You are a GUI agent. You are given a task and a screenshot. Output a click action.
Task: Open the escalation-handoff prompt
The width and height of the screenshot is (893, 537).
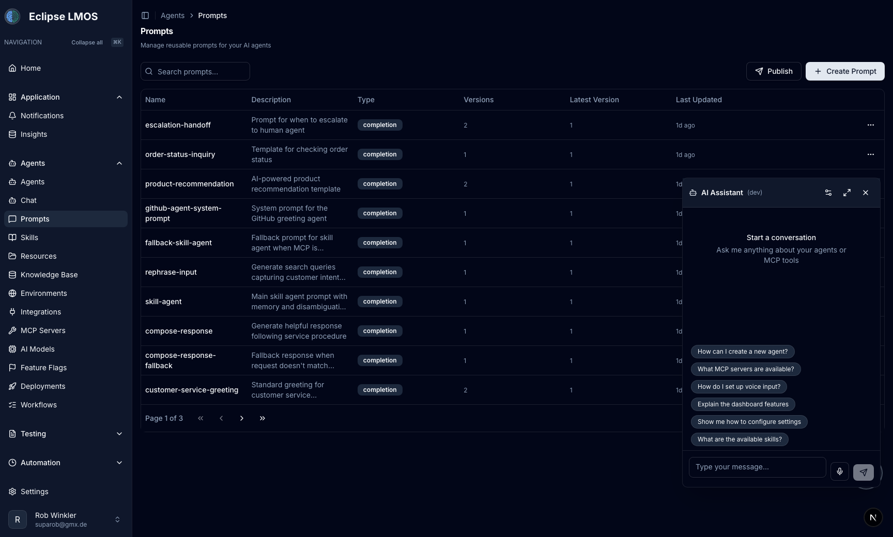click(x=178, y=125)
